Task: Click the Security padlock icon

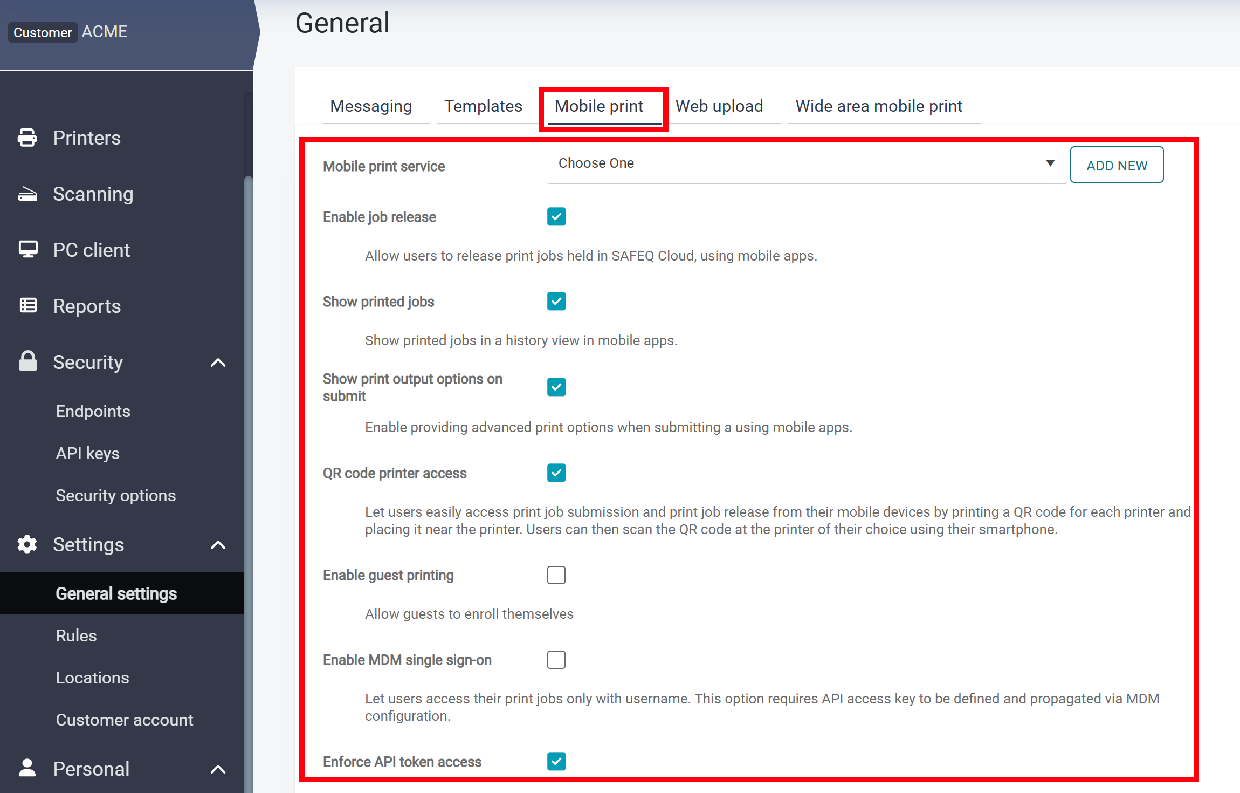Action: click(x=28, y=361)
